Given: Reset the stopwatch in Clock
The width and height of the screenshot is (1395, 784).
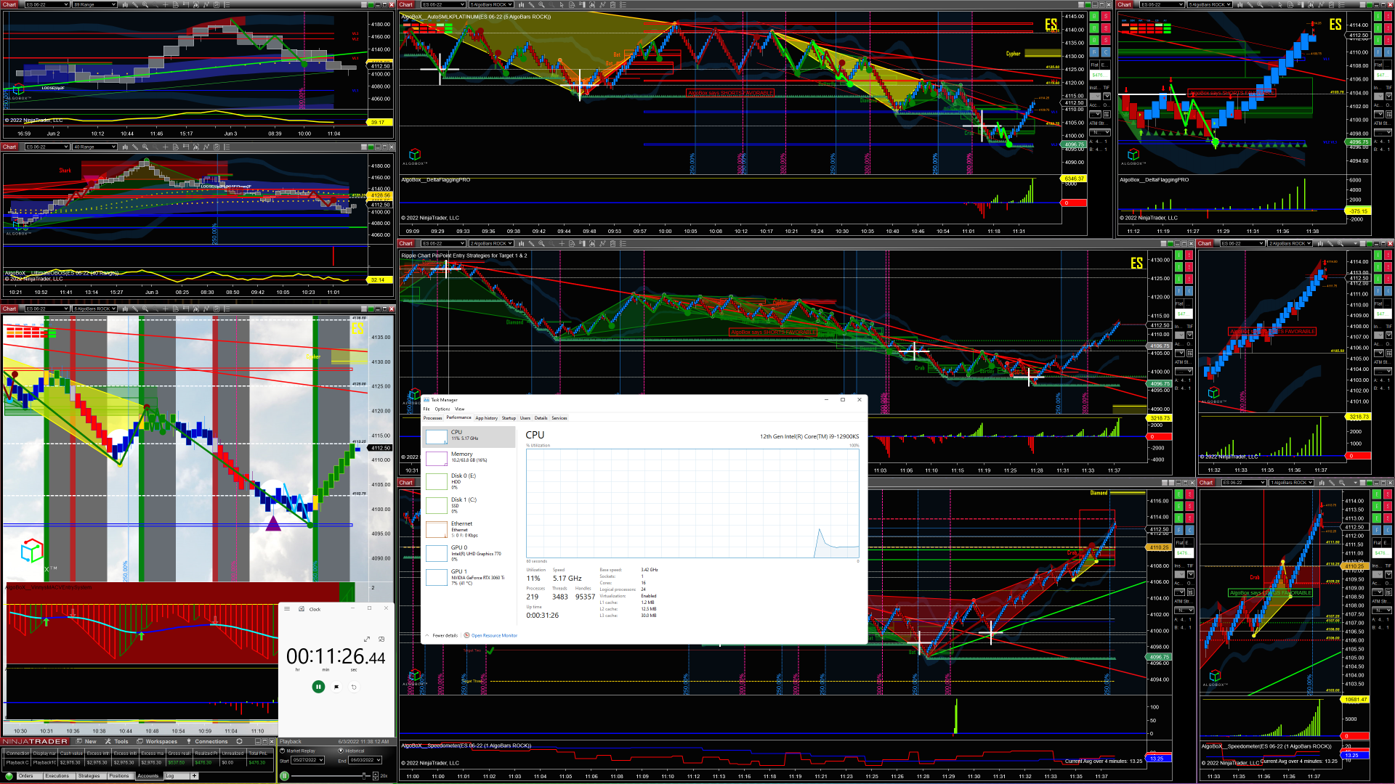Looking at the screenshot, I should (354, 687).
